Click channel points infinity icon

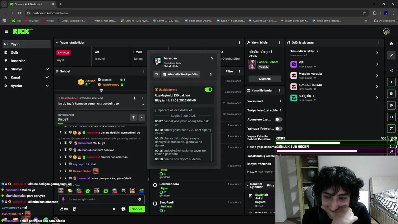pos(63,209)
